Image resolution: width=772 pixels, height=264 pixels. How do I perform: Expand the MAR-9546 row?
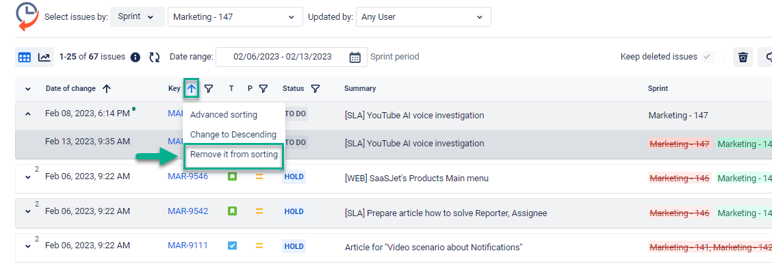pyautogui.click(x=27, y=177)
